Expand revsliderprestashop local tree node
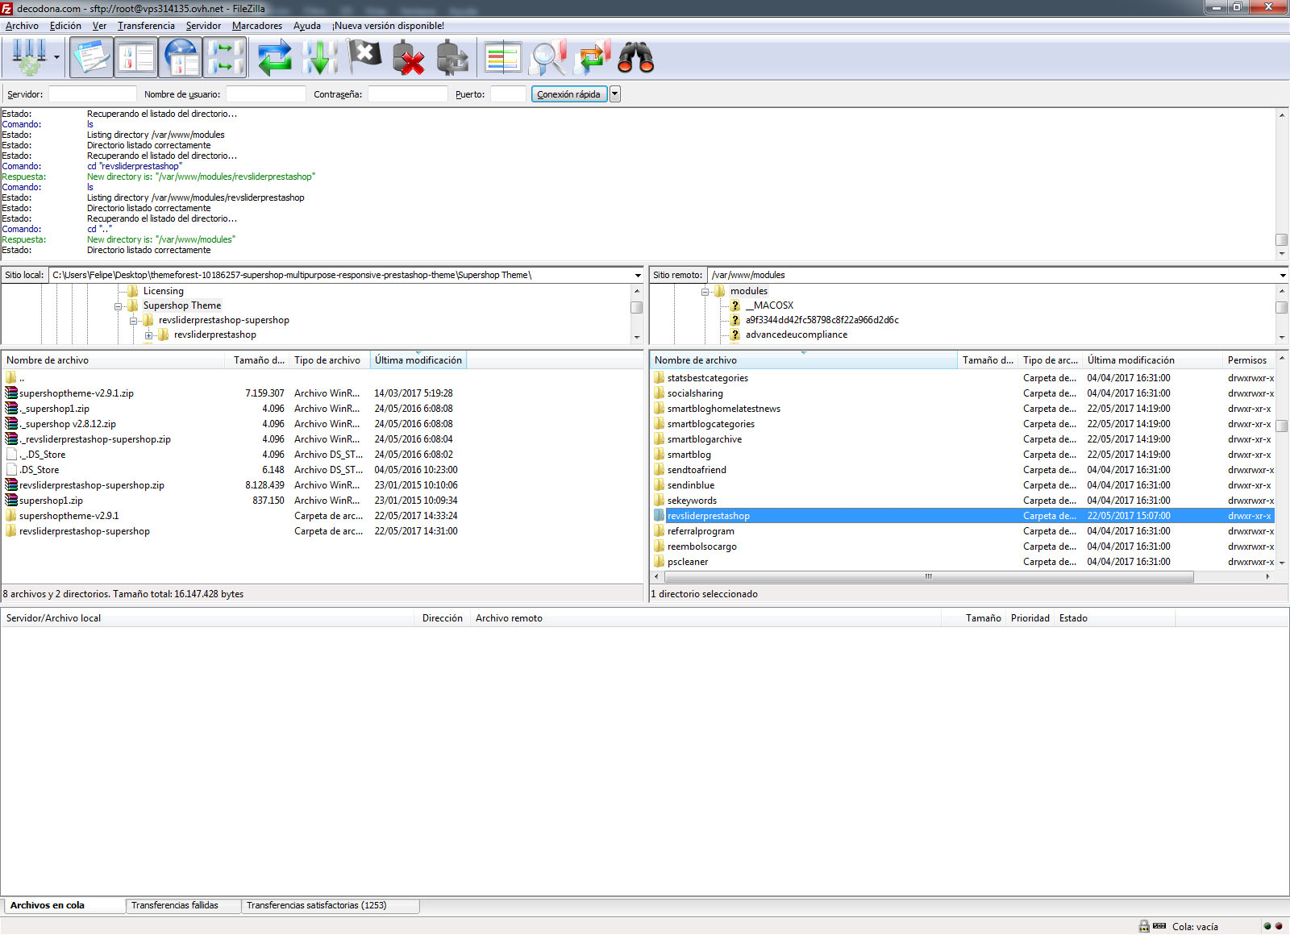The width and height of the screenshot is (1290, 935). [148, 335]
